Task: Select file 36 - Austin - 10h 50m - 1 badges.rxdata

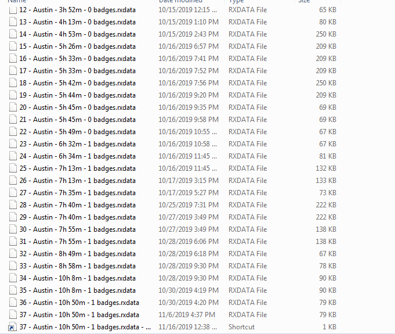Action: pyautogui.click(x=79, y=303)
